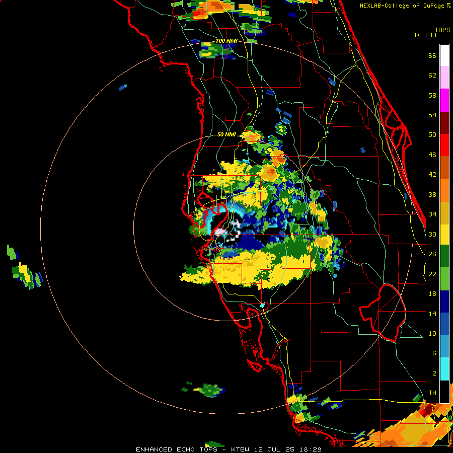The height and width of the screenshot is (453, 453).
Task: Select the light green swatch on the legend
Action: pyautogui.click(x=444, y=279)
